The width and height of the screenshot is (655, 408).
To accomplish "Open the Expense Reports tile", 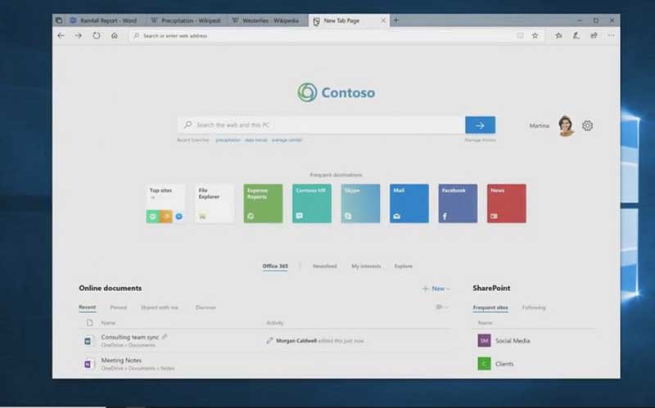I will click(263, 204).
